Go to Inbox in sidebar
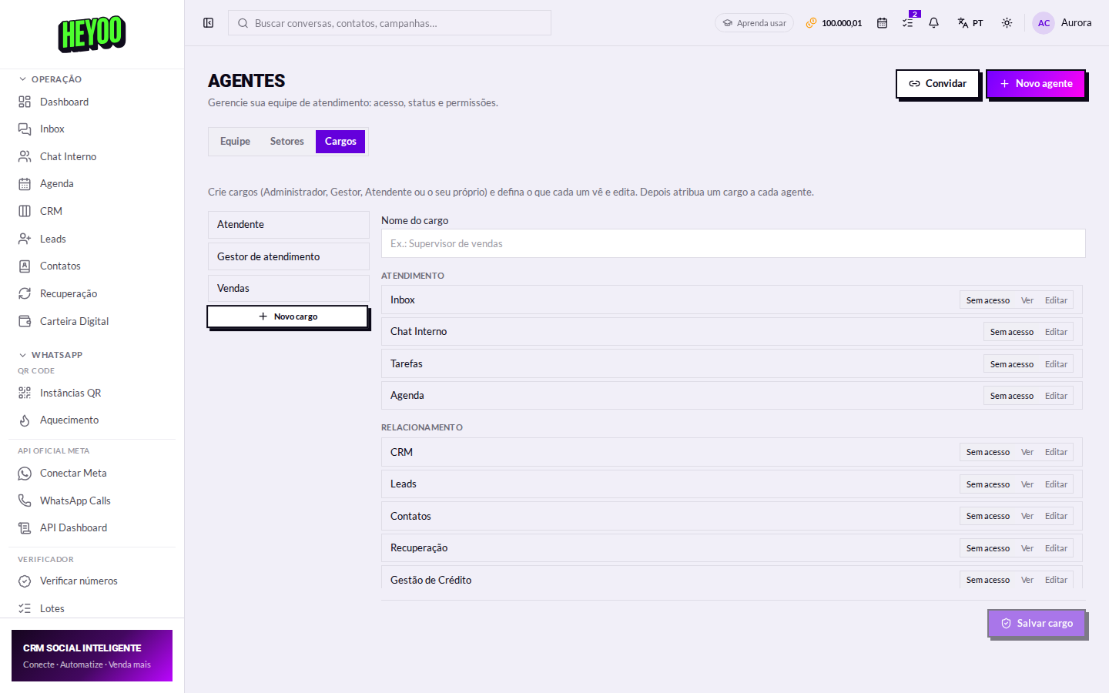The height and width of the screenshot is (693, 1109). click(92, 129)
